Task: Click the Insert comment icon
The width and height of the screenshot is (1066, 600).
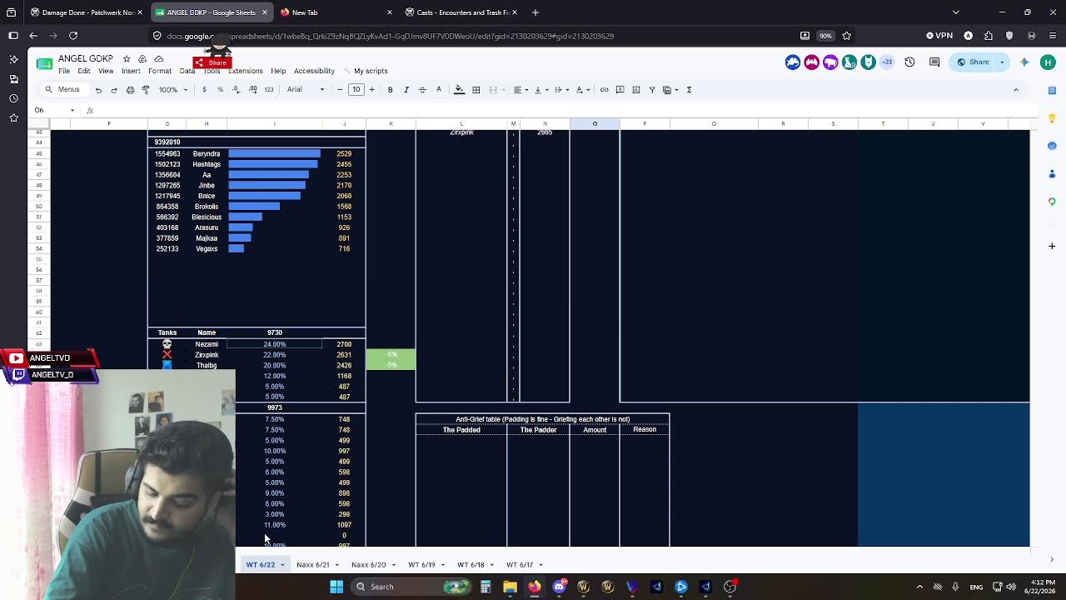Action: 620,90
